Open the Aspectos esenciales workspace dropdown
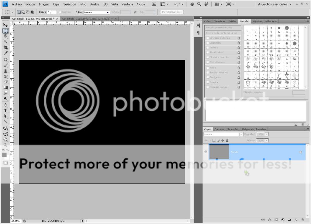This screenshot has width=311, height=224. (275, 4)
